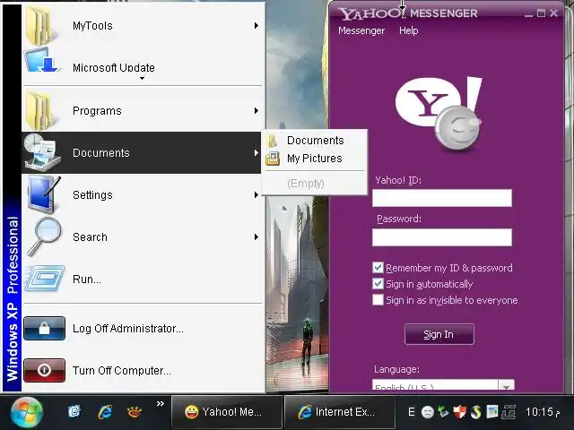The image size is (574, 430).
Task: Open the Messenger menu
Action: coord(361,30)
